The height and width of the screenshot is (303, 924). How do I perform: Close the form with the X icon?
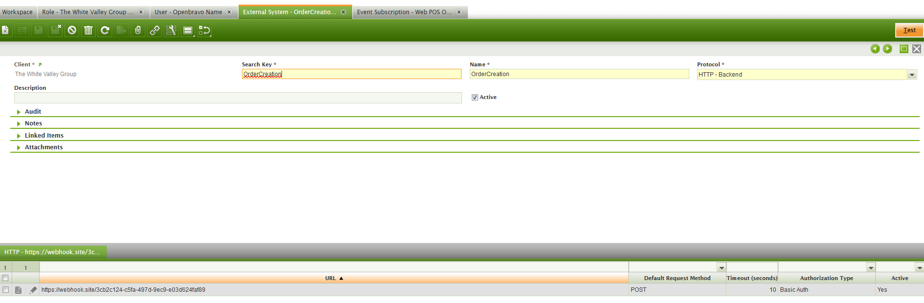(x=917, y=49)
